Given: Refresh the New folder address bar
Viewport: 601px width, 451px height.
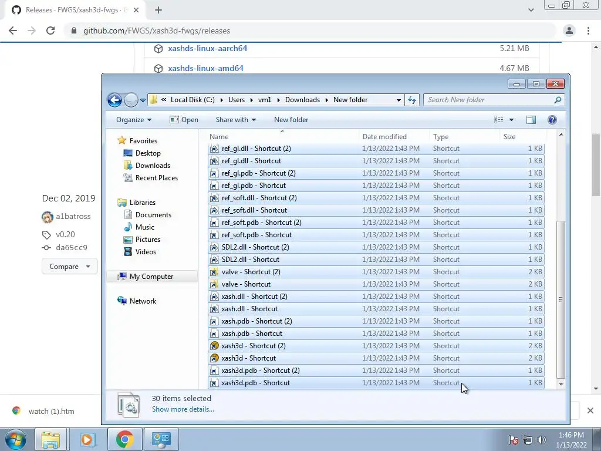Looking at the screenshot, I should 412,100.
